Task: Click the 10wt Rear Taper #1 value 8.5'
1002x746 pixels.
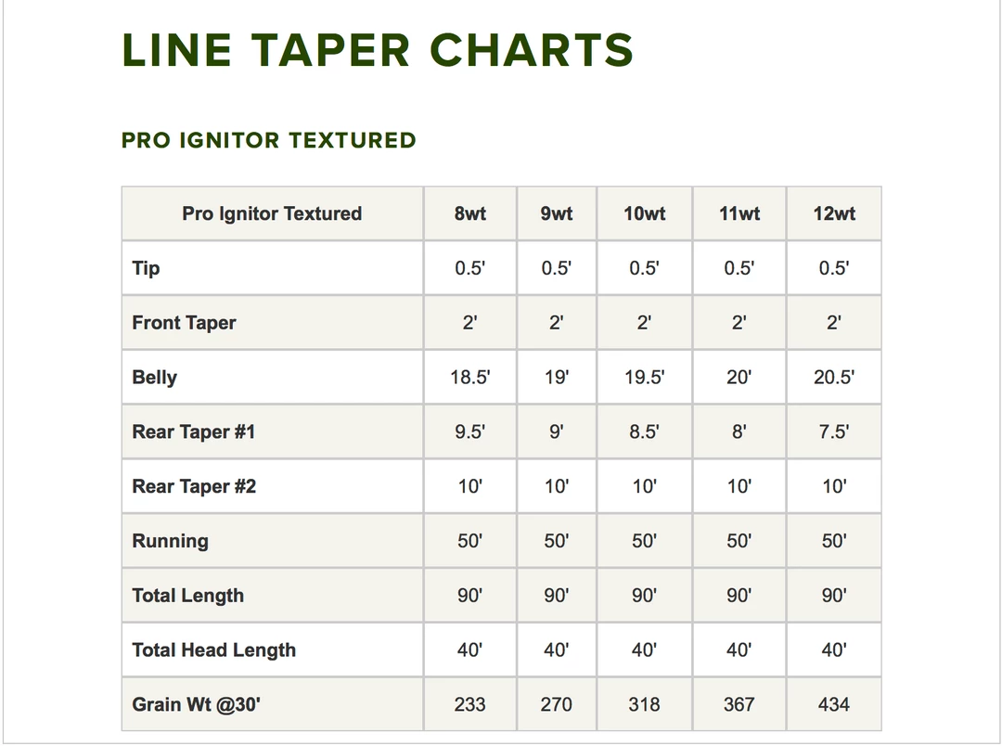Action: click(644, 431)
